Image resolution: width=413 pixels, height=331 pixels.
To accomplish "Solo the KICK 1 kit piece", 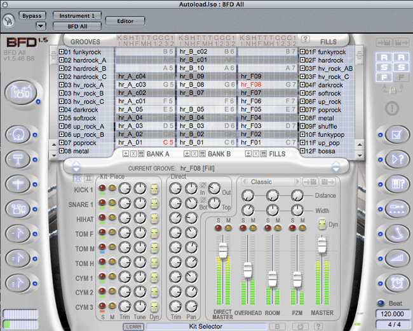I will [102, 188].
